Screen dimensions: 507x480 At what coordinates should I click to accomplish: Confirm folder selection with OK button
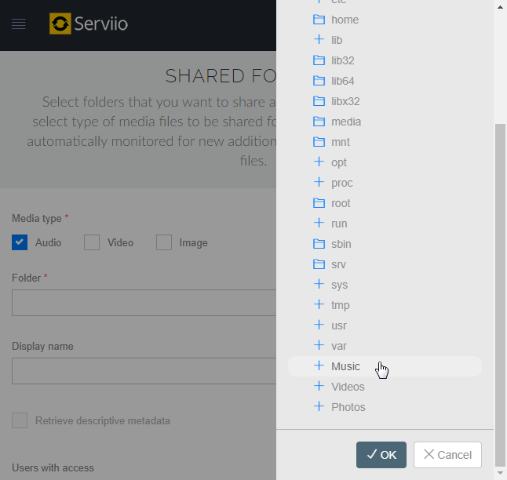pyautogui.click(x=381, y=455)
